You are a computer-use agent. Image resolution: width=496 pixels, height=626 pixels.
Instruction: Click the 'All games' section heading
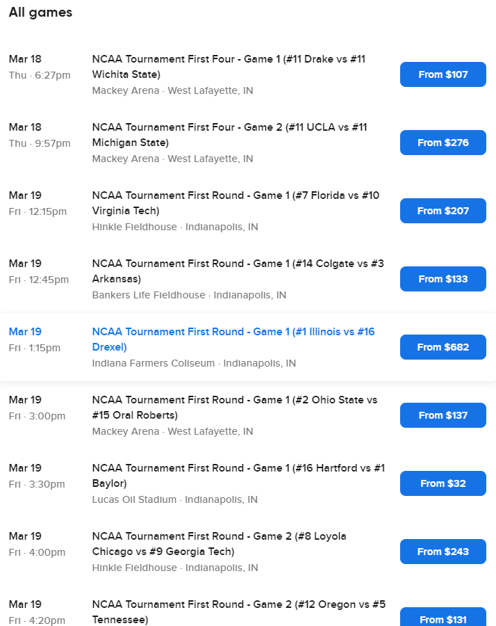40,13
